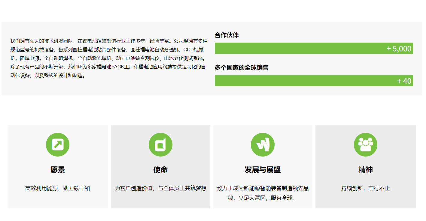
Task: Click the 高效利用能源，助力碳中和 text
Action: [58, 188]
